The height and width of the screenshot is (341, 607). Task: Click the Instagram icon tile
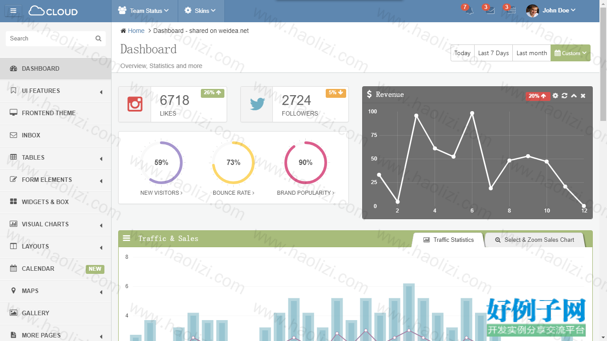pos(135,104)
